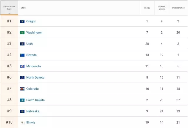Open the Illinois state link
The height and width of the screenshot is (128, 188).
point(31,122)
